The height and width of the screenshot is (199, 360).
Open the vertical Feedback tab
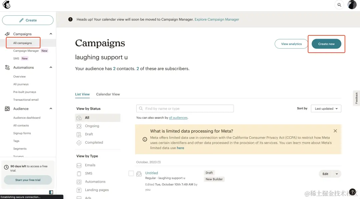coord(356,98)
